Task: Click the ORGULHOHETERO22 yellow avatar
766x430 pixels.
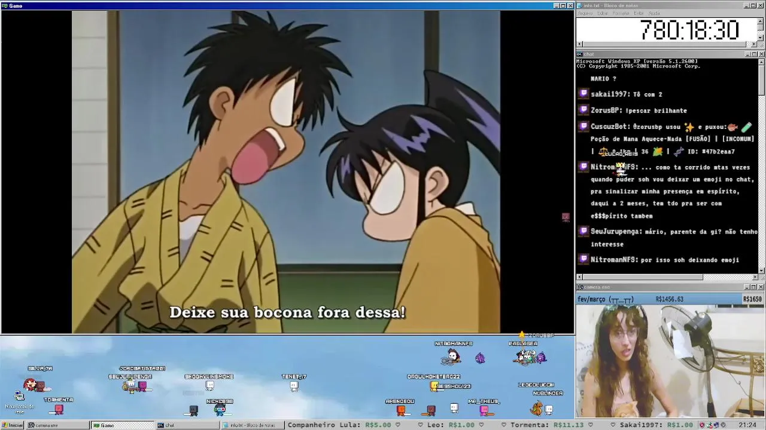Action: pyautogui.click(x=434, y=386)
